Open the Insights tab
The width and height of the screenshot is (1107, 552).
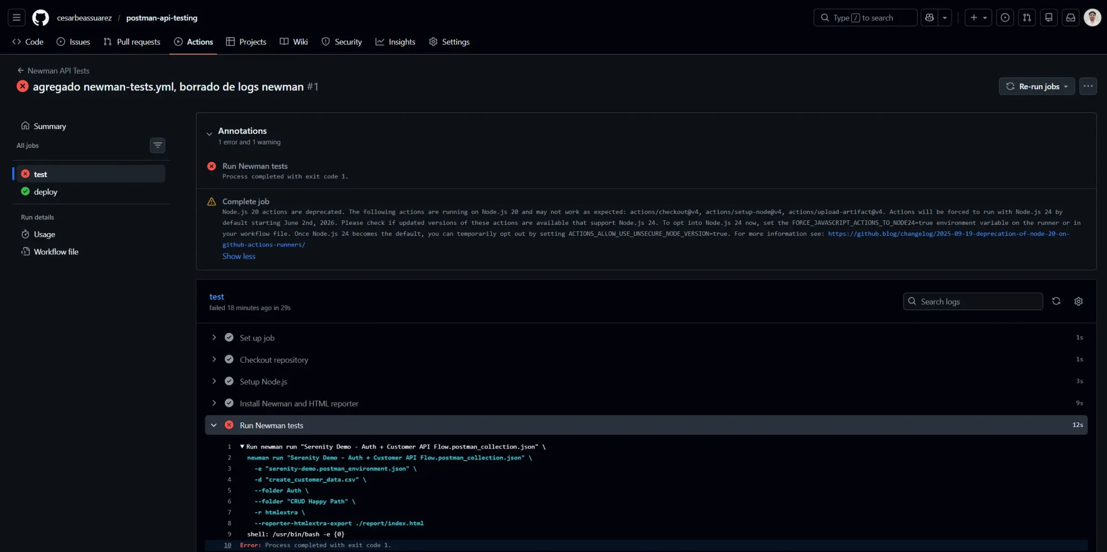(395, 42)
